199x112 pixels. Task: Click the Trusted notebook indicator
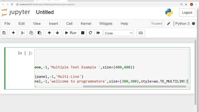tap(156, 24)
